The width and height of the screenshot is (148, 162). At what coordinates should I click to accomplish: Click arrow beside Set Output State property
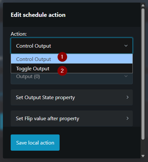point(128,97)
